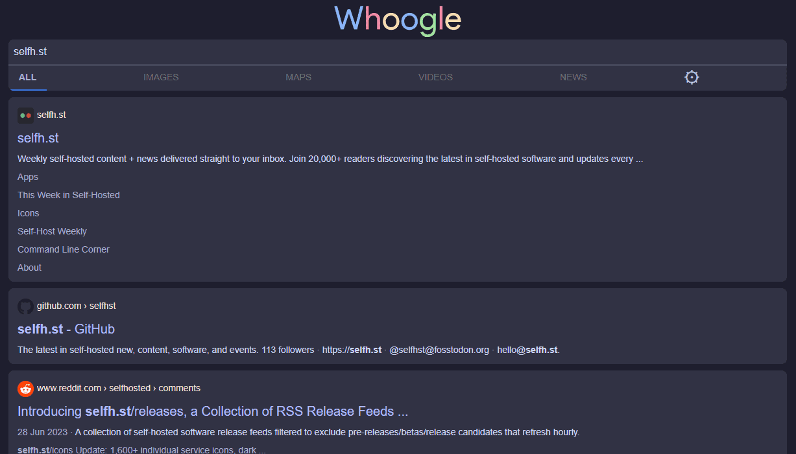Image resolution: width=796 pixels, height=454 pixels.
Task: Open the selfh.st - GitHub result
Action: point(66,330)
